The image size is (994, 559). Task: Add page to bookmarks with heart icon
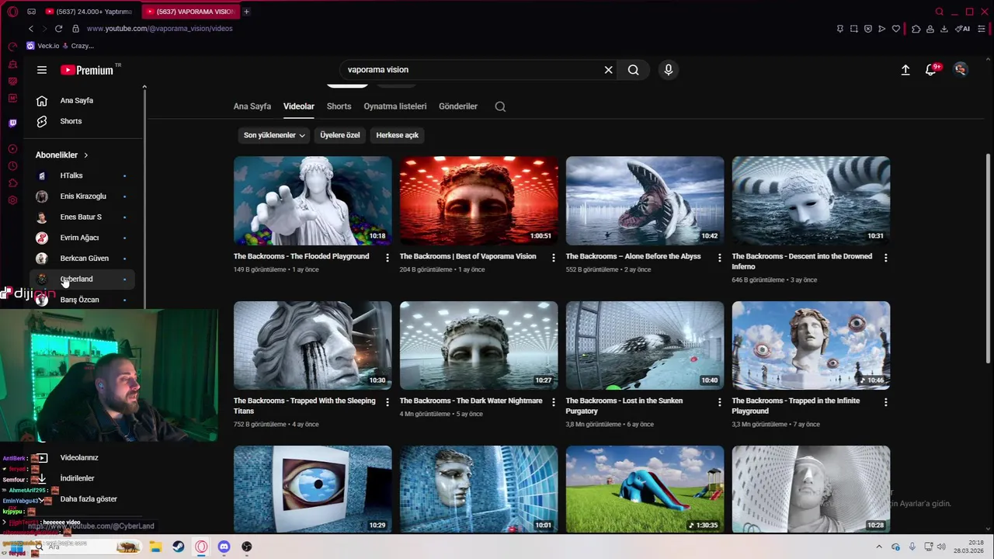[x=896, y=29]
